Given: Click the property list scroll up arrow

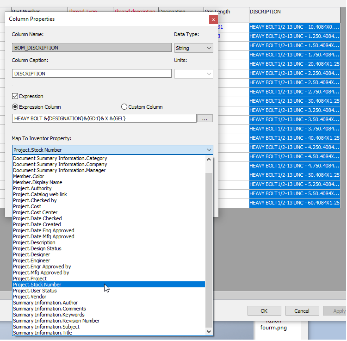Looking at the screenshot, I should point(209,159).
